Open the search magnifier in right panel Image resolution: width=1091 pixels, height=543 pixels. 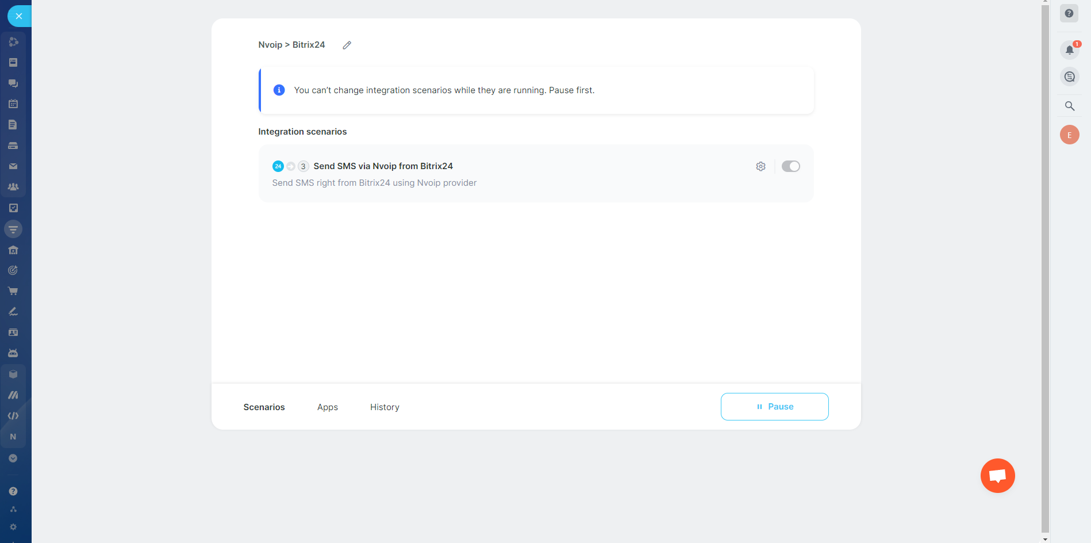[1069, 106]
